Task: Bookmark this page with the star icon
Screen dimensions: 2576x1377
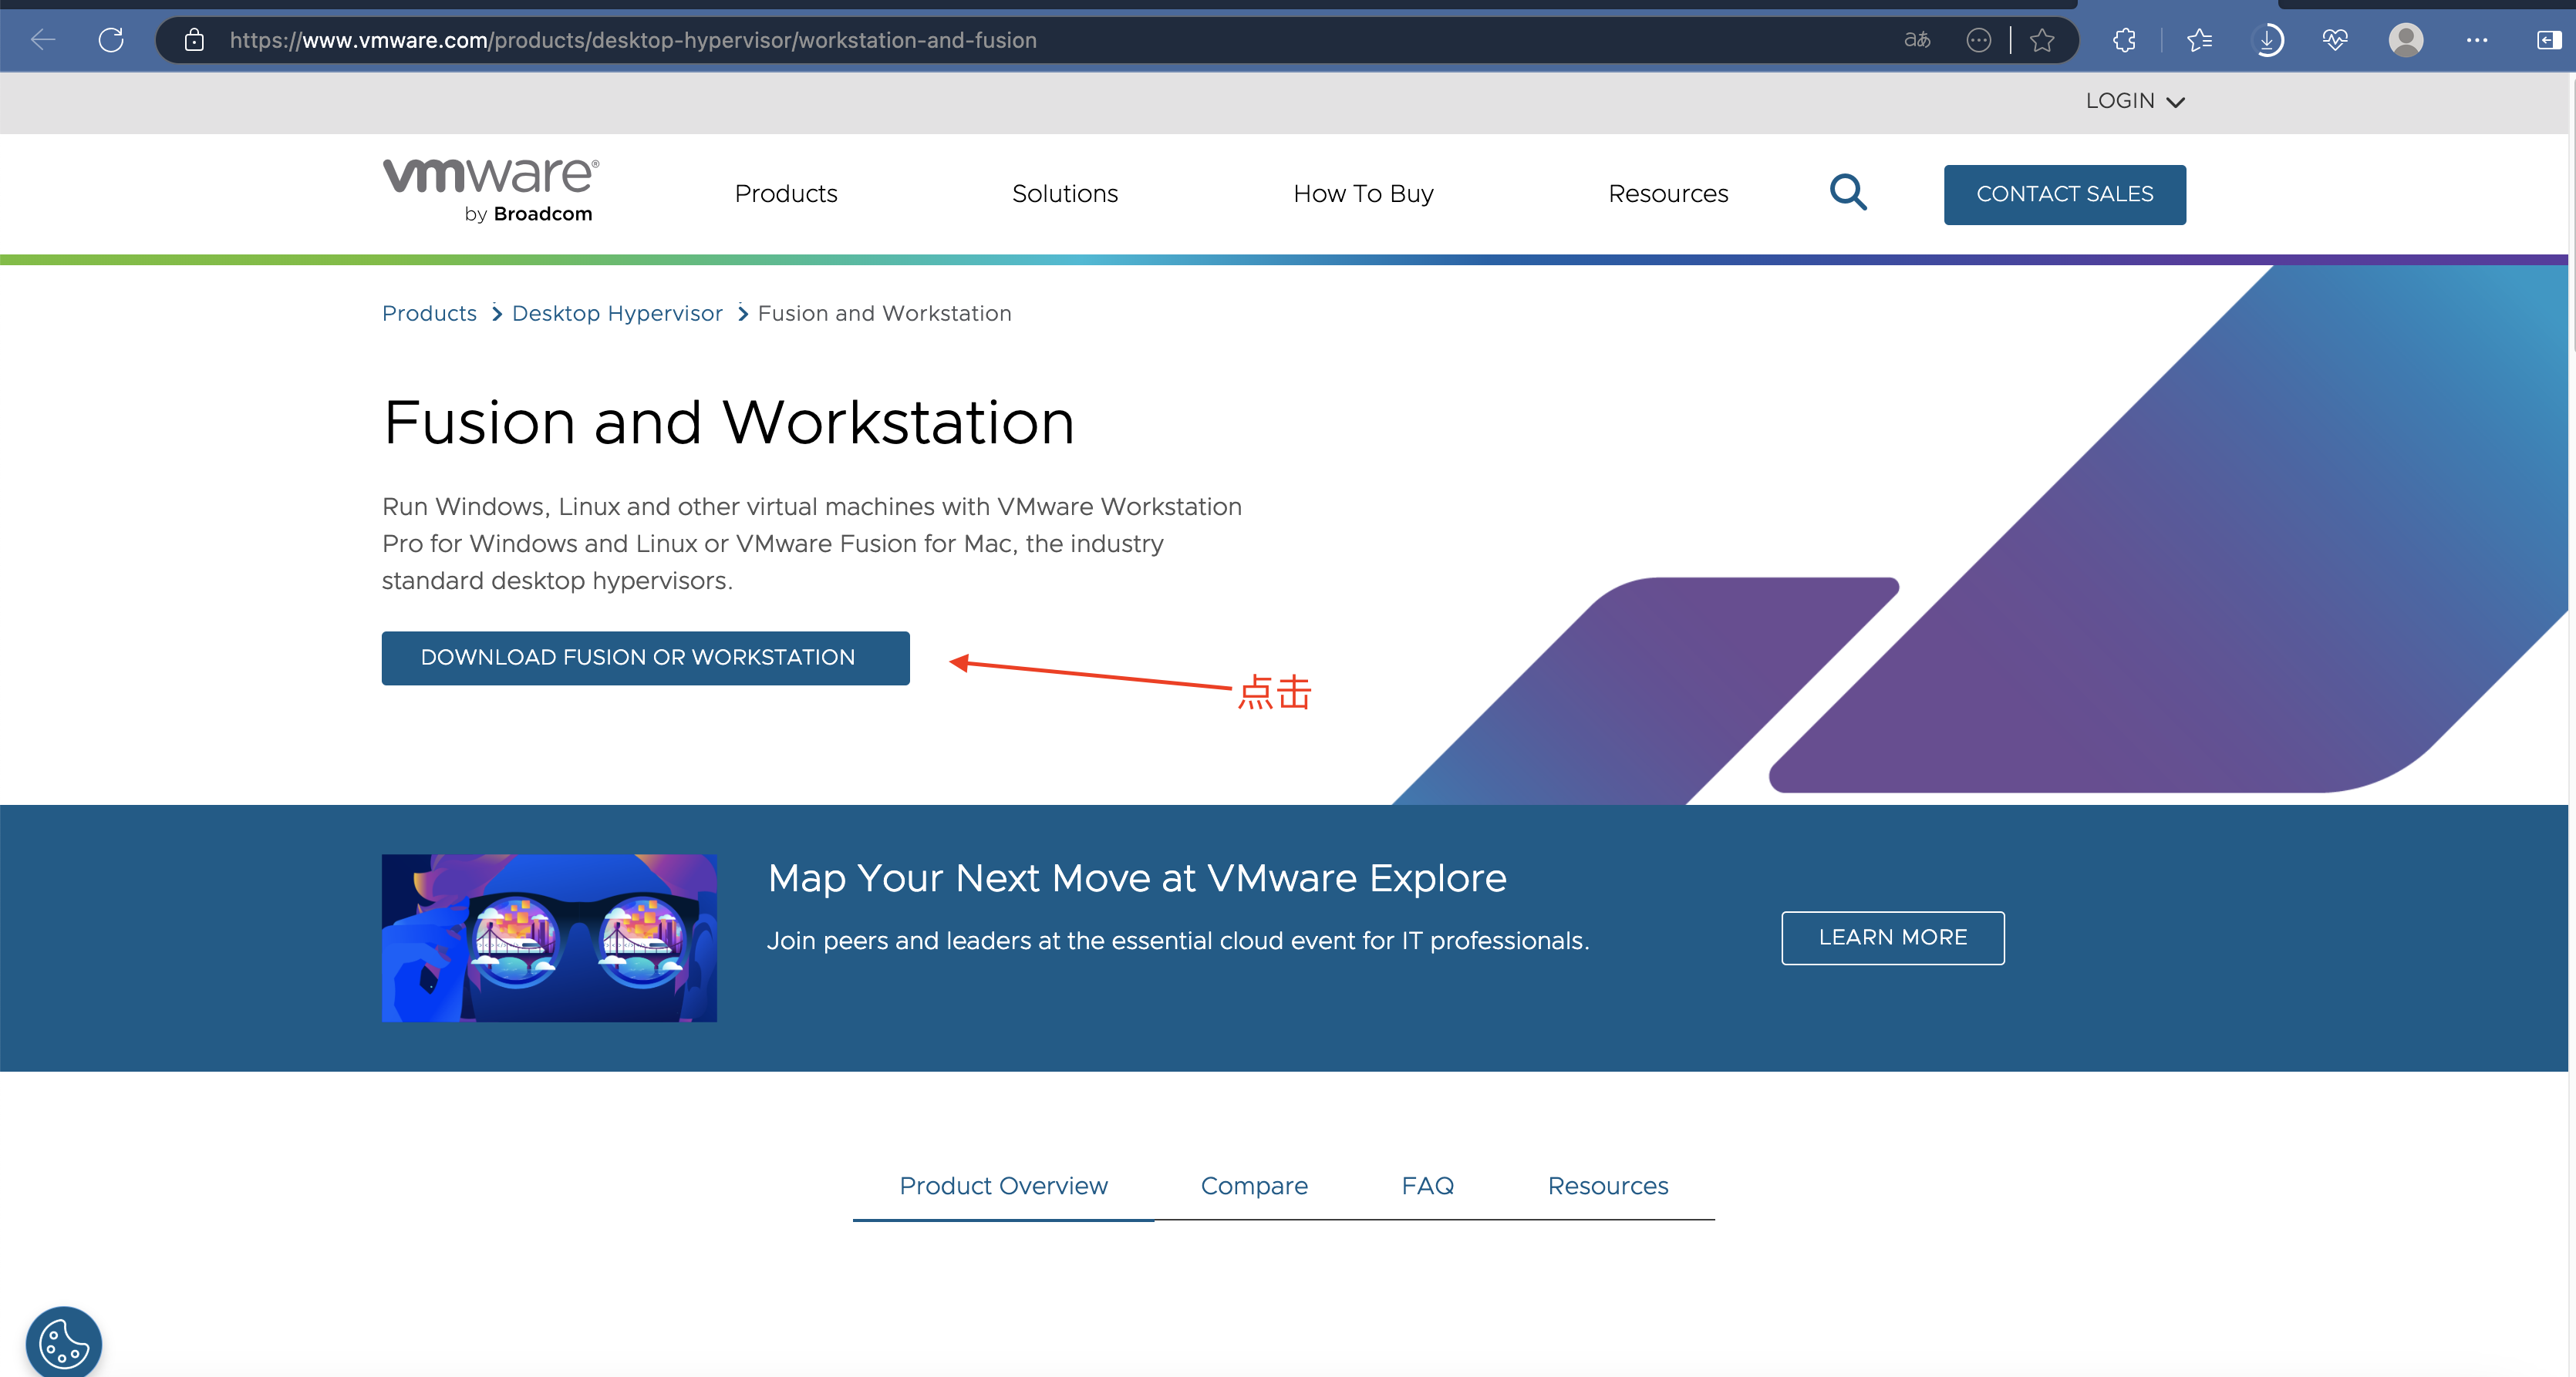Action: pos(2042,40)
